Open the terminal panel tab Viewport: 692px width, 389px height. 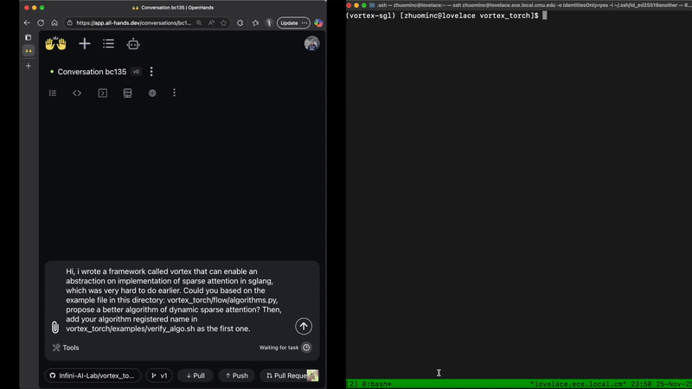pyautogui.click(x=102, y=93)
